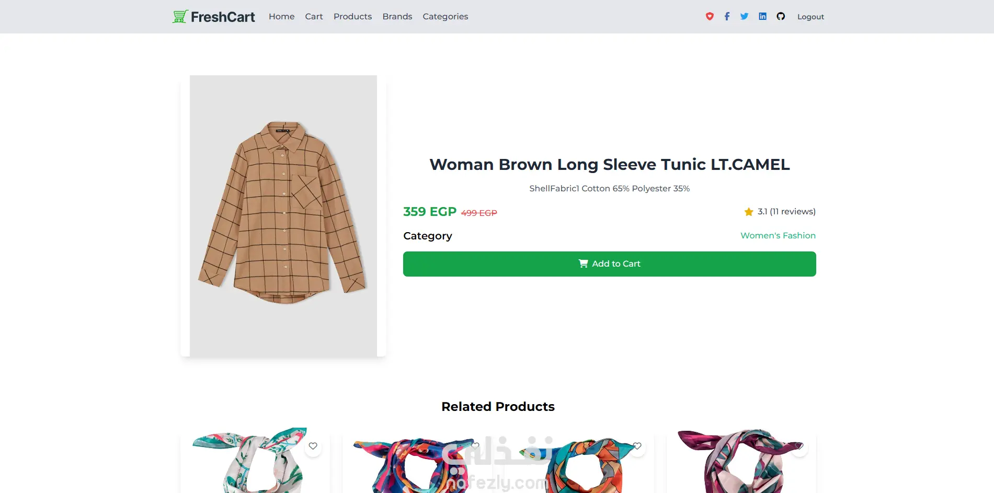Click the green Add to Cart button

(609, 264)
